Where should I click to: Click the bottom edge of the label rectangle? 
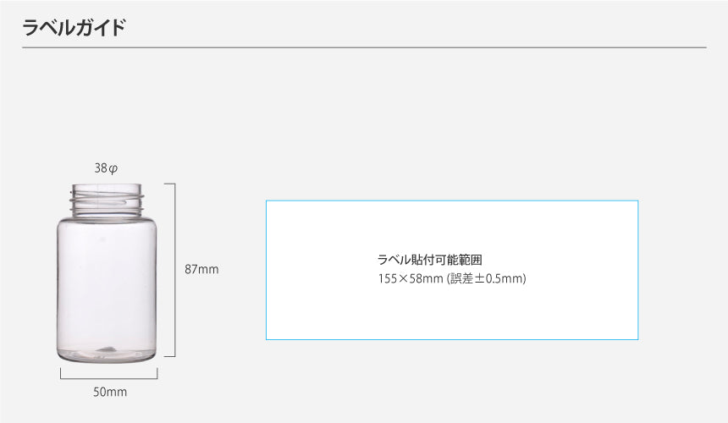(452, 339)
